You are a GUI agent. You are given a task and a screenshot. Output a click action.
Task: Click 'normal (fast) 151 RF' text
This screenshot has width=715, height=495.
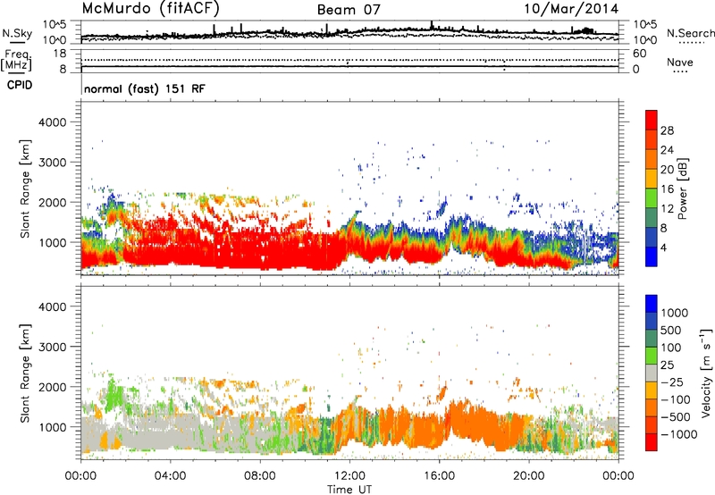tap(144, 88)
